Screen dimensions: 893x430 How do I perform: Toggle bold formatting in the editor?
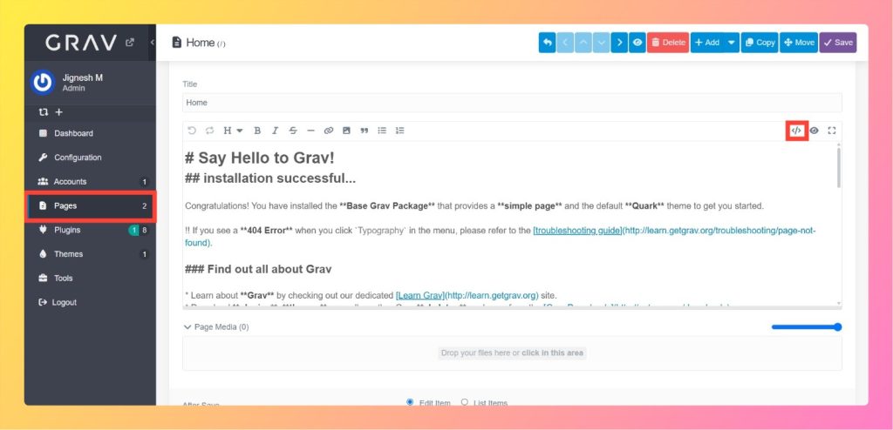(x=257, y=131)
